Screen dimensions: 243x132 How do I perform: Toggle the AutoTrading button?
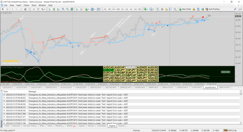[212, 9]
